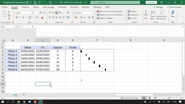Image resolution: width=185 pixels, height=104 pixels.
Task: Click the Center horizontally icon
Action: click(53, 17)
